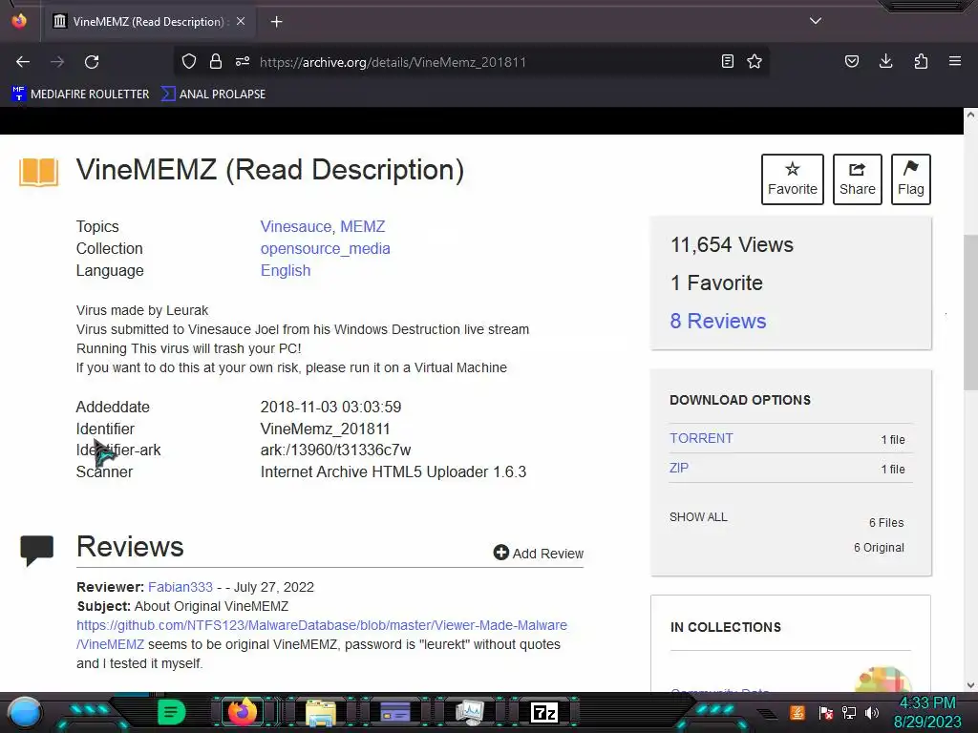The image size is (978, 733).
Task: Open the Firefox downloads panel
Action: pos(885,61)
